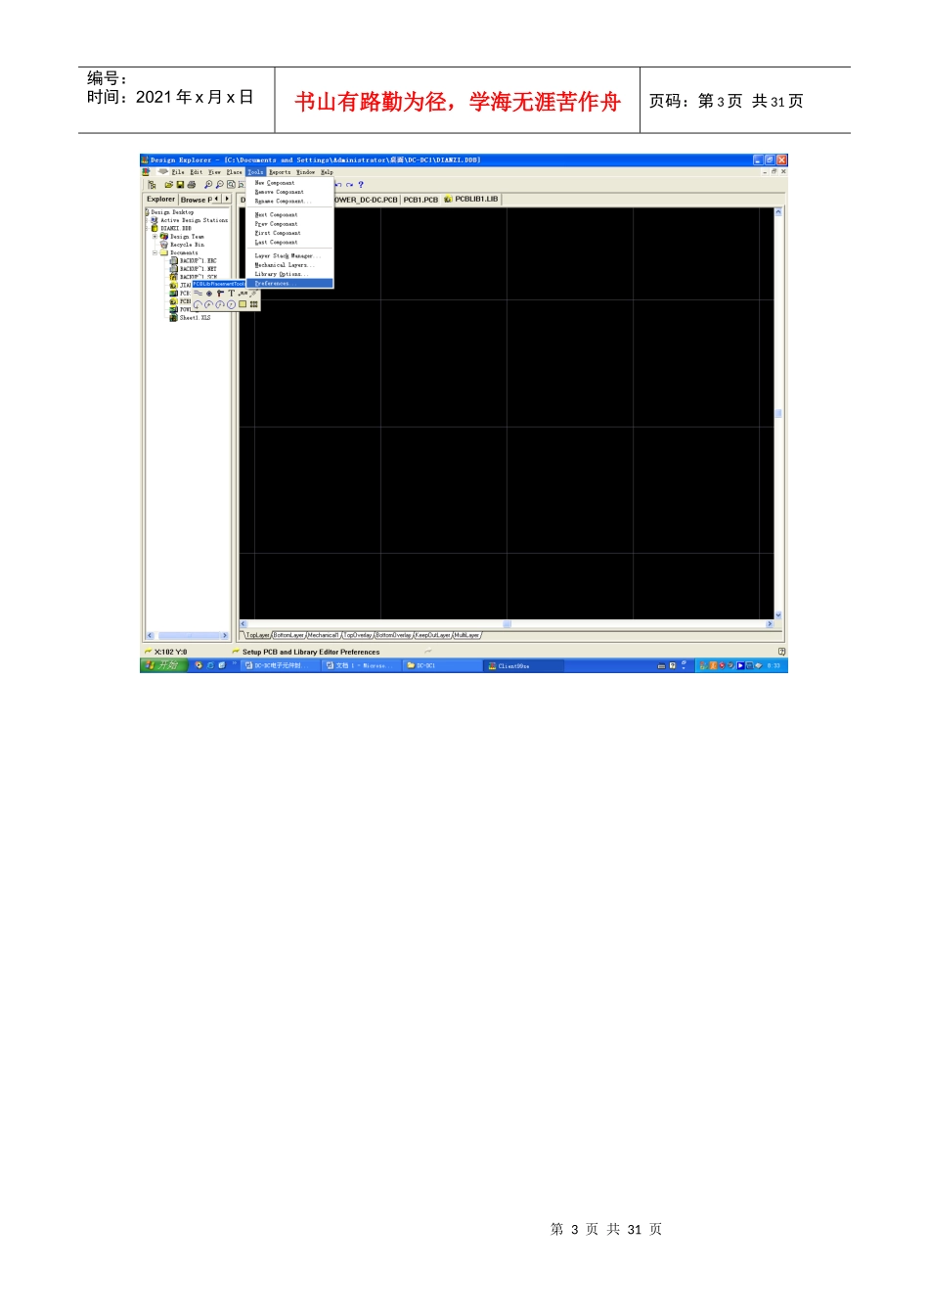This screenshot has width=929, height=1315.
Task: Click the Zoom In magnifier icon
Action: point(208,184)
